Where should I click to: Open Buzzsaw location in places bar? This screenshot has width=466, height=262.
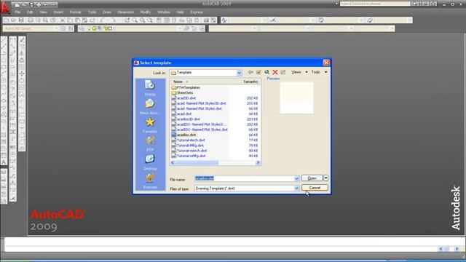click(150, 180)
